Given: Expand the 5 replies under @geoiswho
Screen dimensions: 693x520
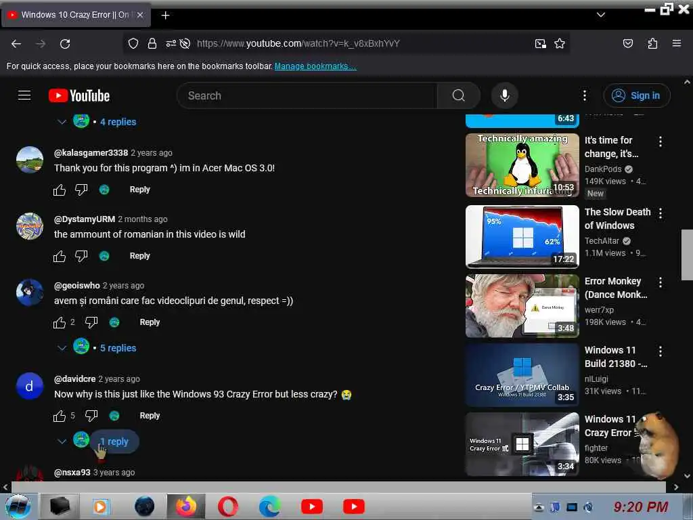Looking at the screenshot, I should (x=118, y=348).
